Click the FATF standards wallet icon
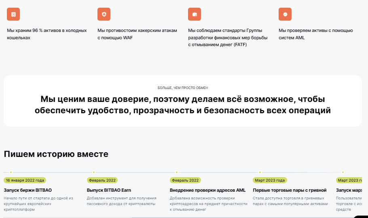The height and width of the screenshot is (218, 368). 195,14
